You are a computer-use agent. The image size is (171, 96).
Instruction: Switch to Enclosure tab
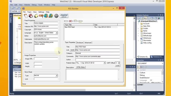pos(80,43)
